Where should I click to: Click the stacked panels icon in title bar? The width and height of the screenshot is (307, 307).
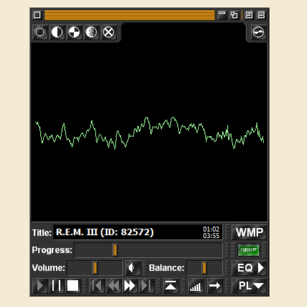249,15
